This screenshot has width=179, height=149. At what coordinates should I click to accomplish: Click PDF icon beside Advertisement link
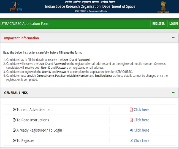(131, 110)
